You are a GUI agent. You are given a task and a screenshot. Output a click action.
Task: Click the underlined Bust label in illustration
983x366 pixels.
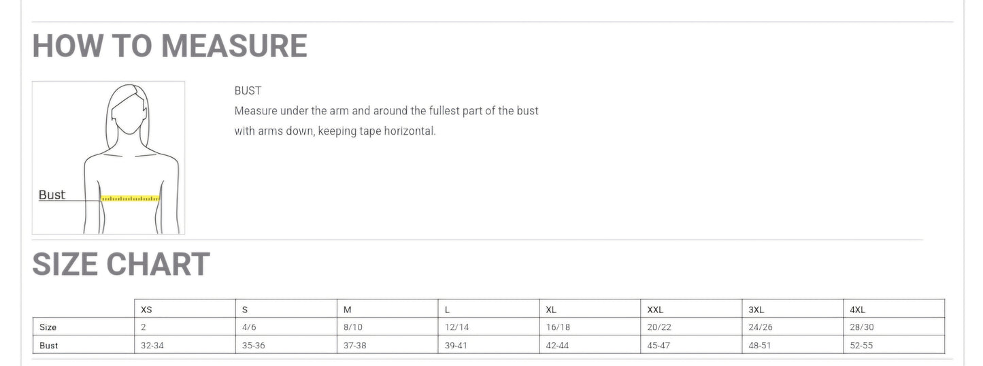52,195
